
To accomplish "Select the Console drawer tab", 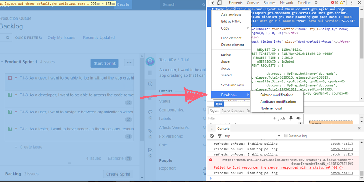I will coord(224,128).
